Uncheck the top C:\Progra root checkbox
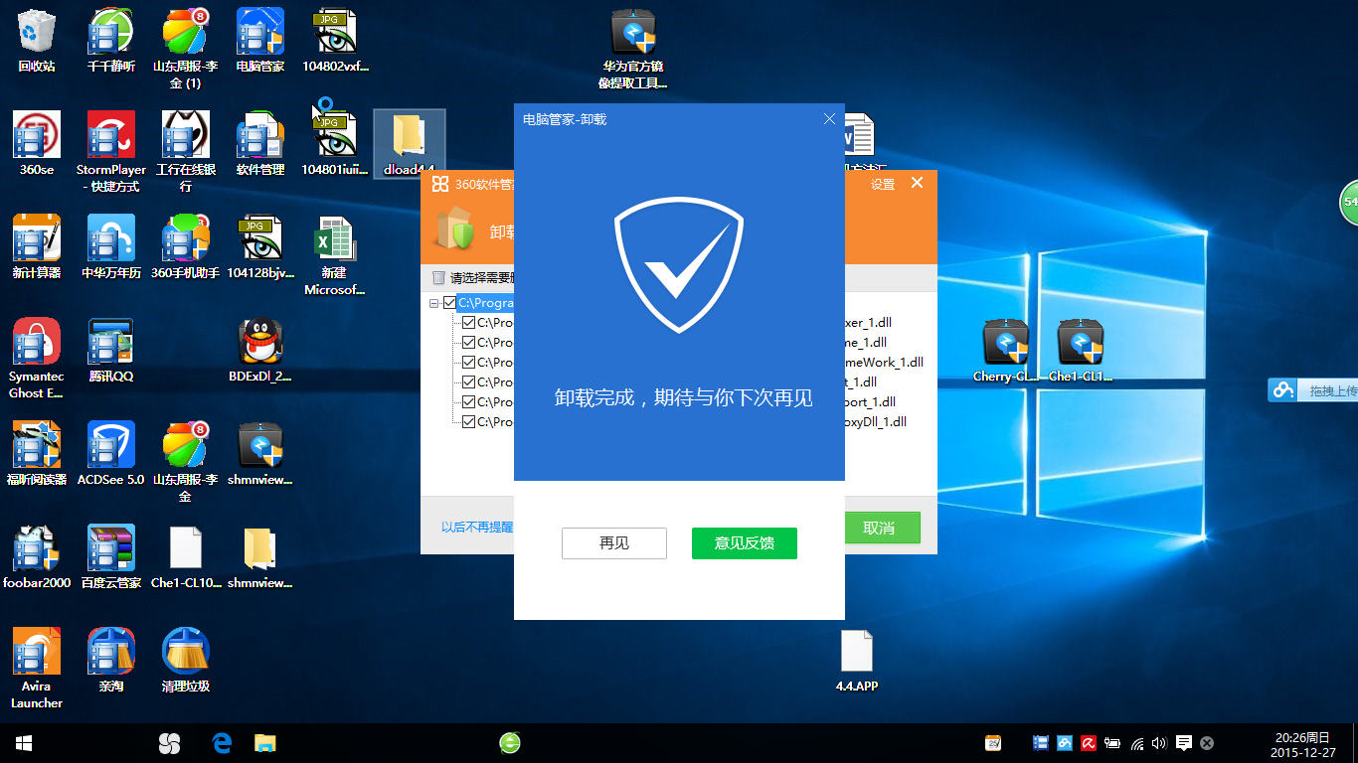Viewport: 1358px width, 763px height. 449,303
